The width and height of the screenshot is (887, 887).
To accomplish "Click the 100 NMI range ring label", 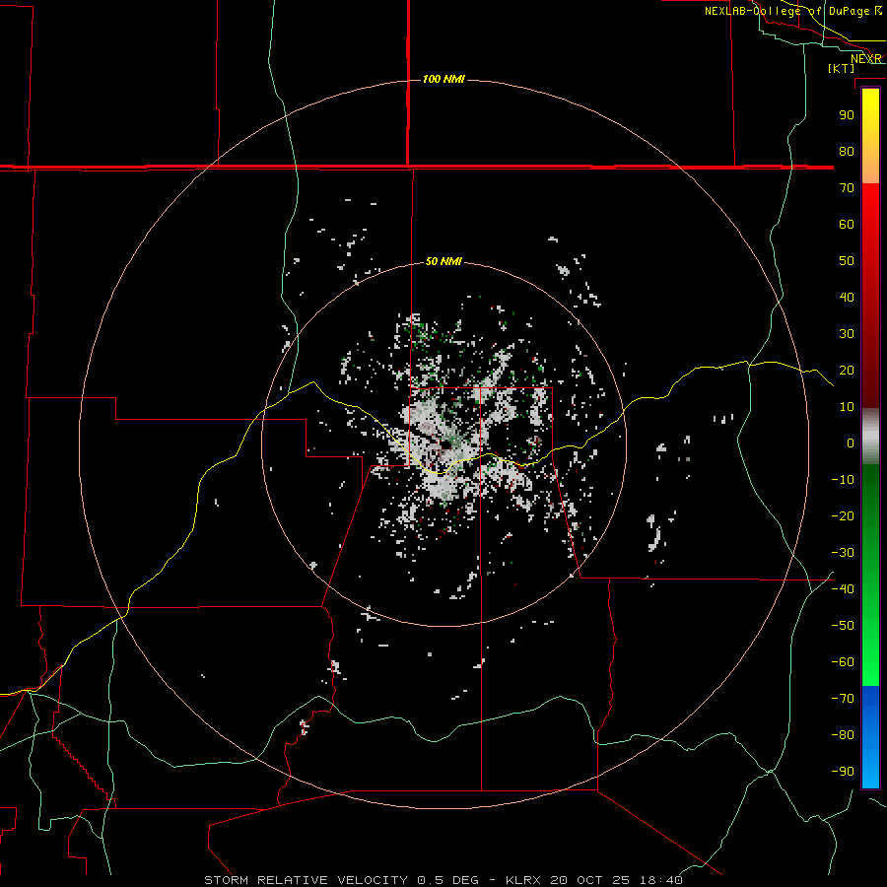I will pyautogui.click(x=443, y=79).
